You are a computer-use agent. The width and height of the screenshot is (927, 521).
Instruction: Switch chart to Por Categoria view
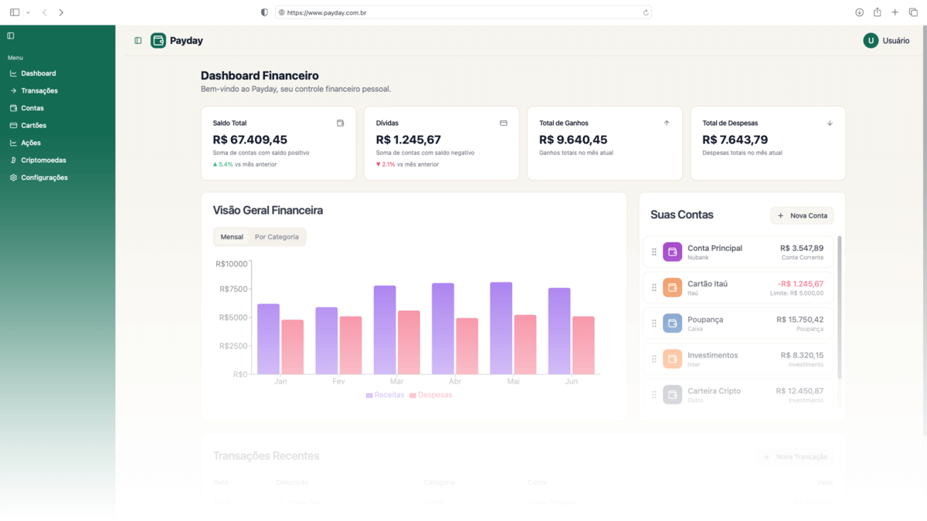(277, 237)
